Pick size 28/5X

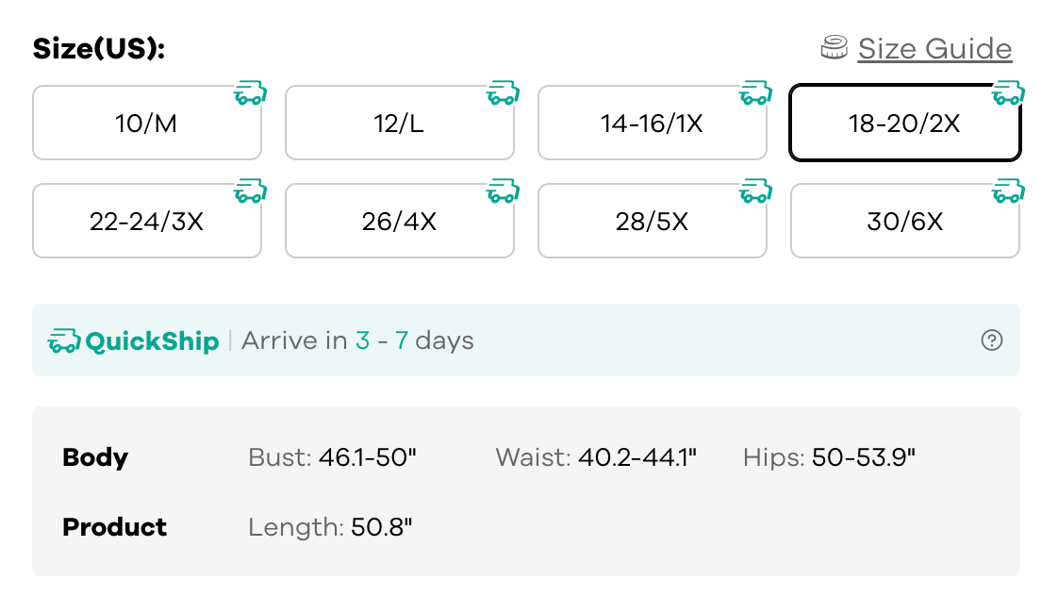click(652, 222)
